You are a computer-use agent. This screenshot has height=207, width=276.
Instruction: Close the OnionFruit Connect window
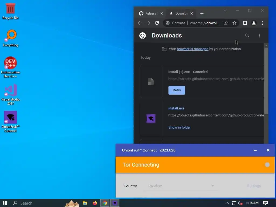(x=268, y=150)
